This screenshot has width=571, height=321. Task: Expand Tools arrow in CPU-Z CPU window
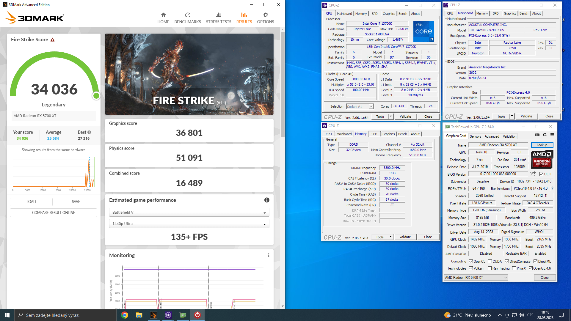pos(391,117)
